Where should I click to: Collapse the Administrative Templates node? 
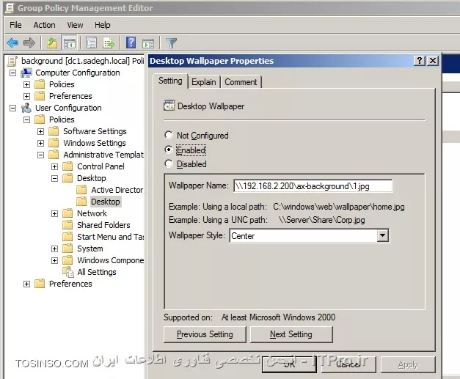41,155
